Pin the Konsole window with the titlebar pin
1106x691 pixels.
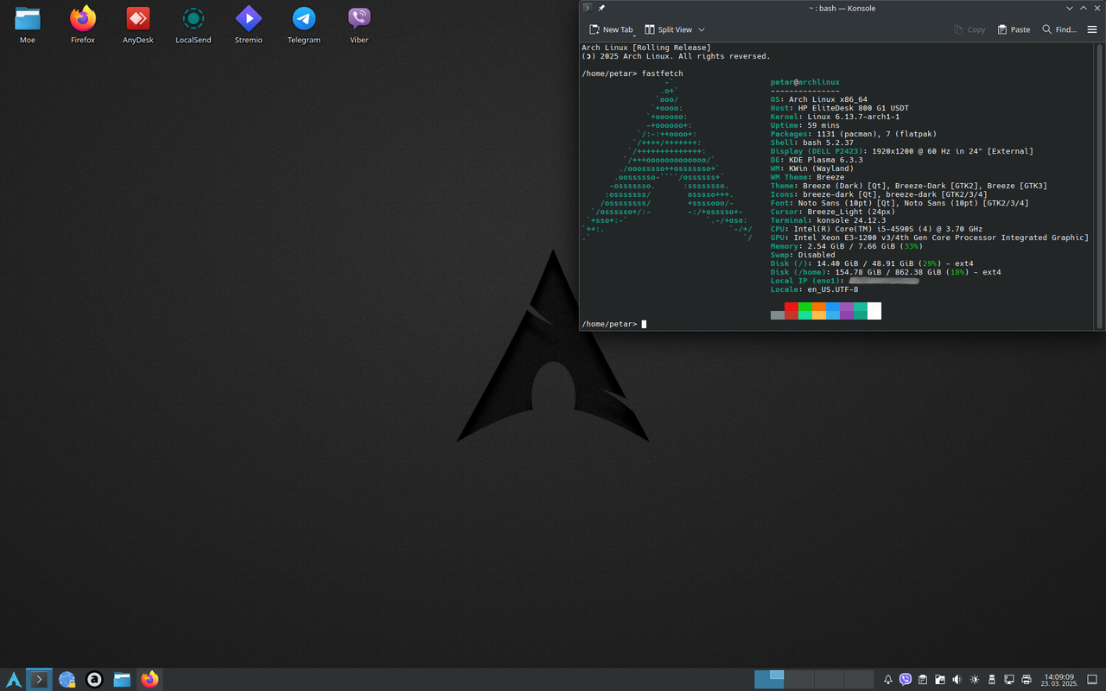click(x=601, y=8)
